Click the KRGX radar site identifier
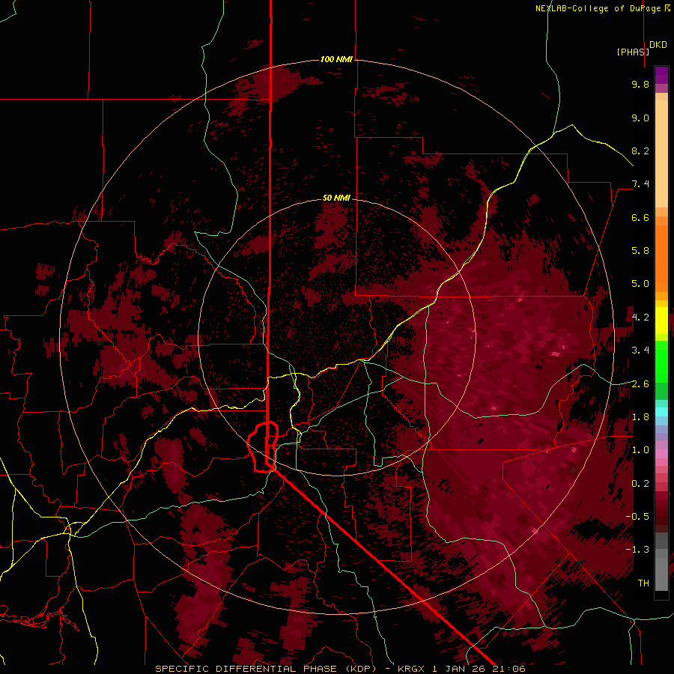 pos(412,669)
